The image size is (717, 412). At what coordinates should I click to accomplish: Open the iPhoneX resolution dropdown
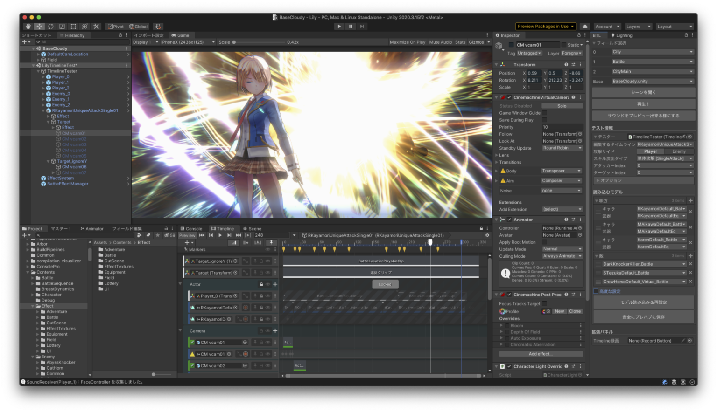click(x=188, y=42)
